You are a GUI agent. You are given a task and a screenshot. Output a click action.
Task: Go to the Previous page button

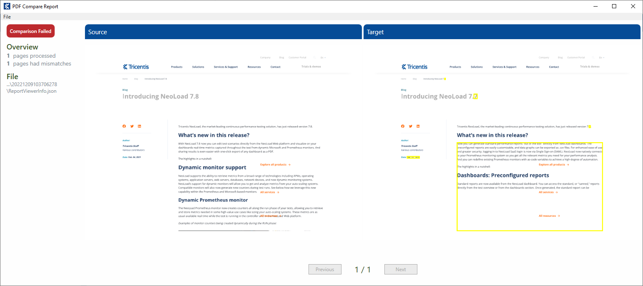325,270
